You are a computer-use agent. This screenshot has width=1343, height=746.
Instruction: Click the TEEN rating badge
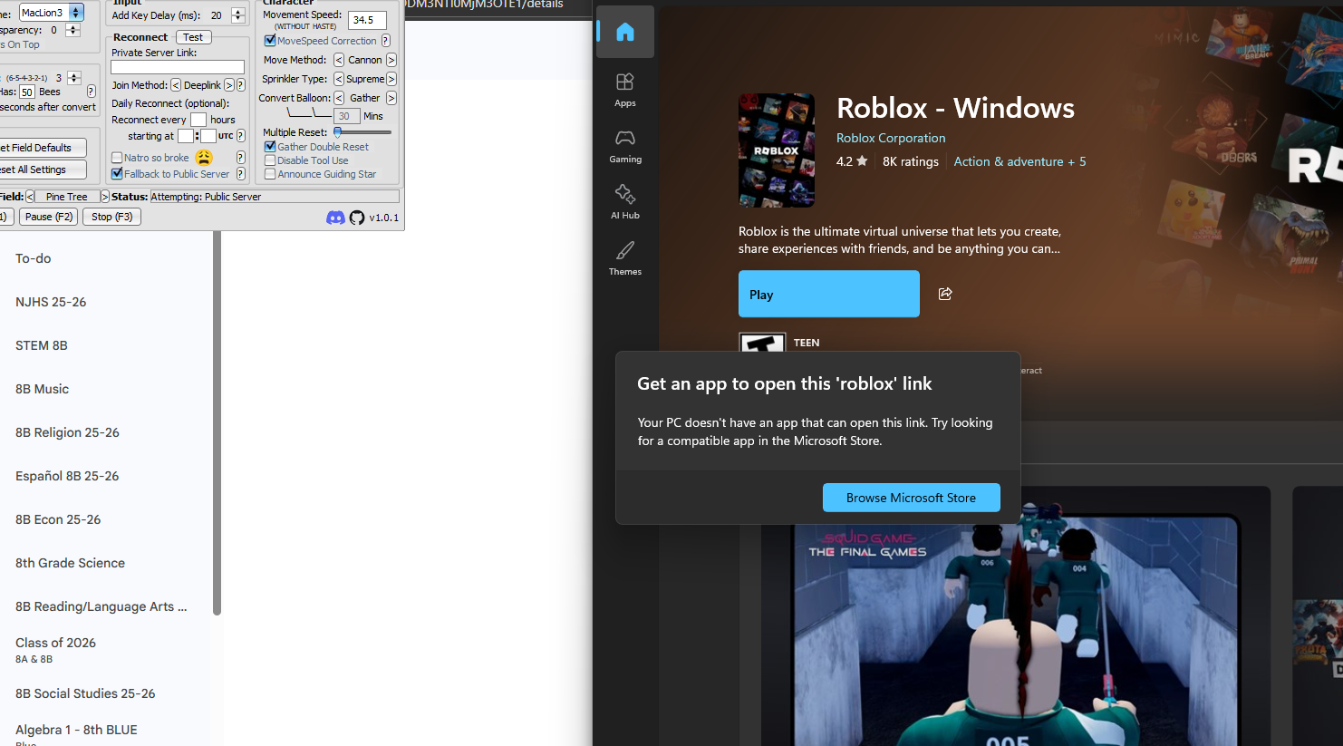[x=763, y=343]
